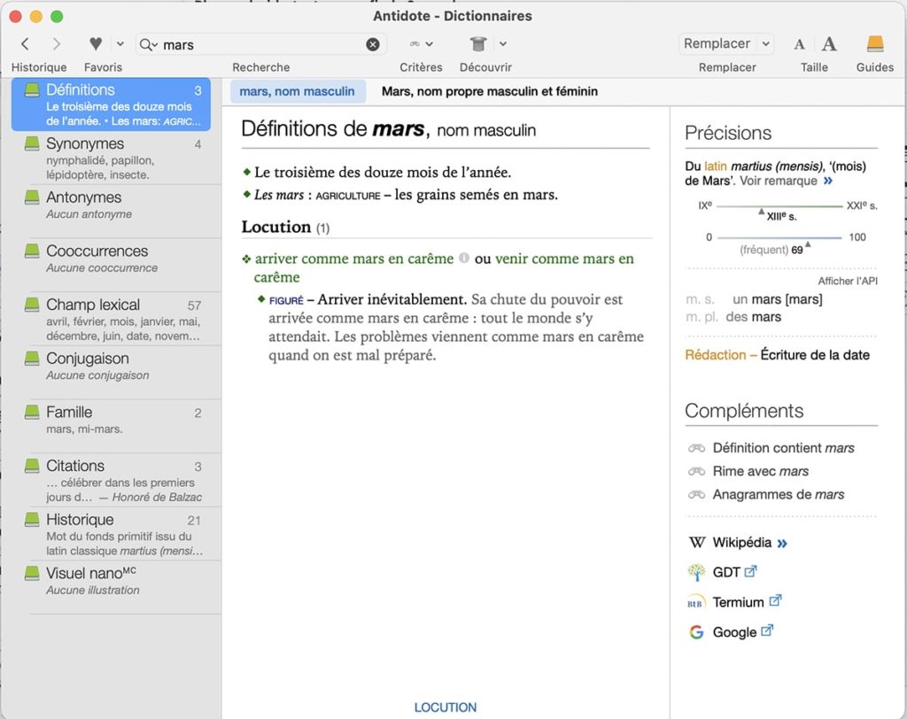907x719 pixels.
Task: Open search magnifier options dropdown
Action: pyautogui.click(x=149, y=44)
